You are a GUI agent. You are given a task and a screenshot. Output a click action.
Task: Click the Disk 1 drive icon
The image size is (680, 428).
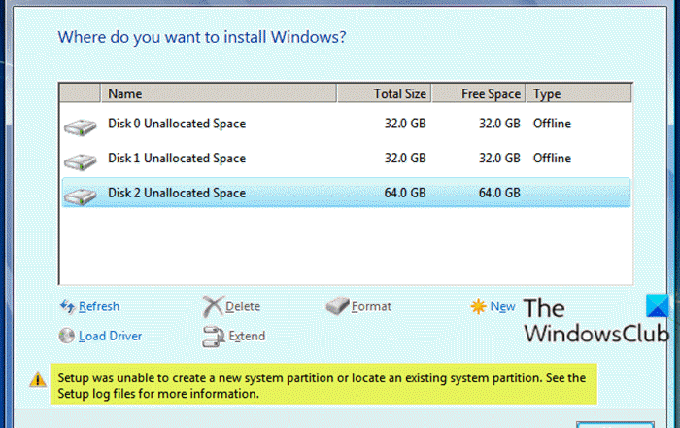pos(81,161)
